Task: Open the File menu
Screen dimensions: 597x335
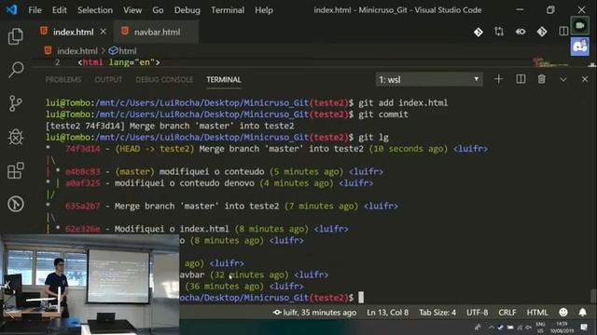Action: point(35,10)
